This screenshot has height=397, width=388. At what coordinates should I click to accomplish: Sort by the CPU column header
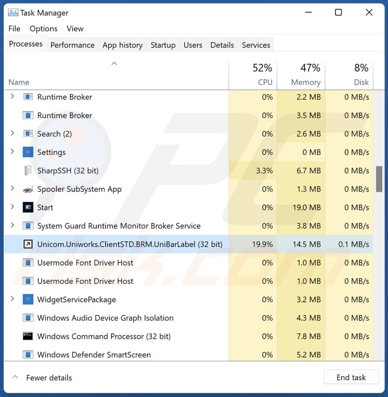coord(253,75)
